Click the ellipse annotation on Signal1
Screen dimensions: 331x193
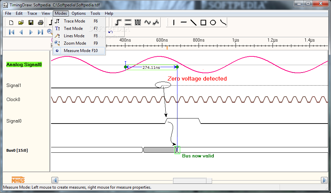(163, 85)
